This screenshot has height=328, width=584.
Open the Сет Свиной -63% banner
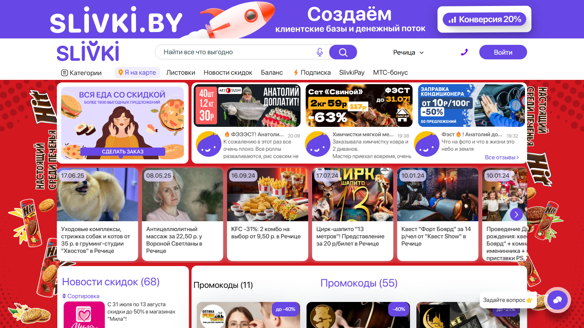(x=359, y=105)
